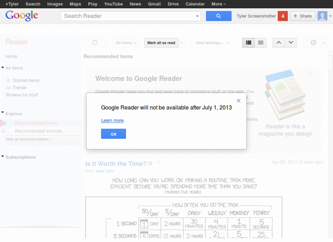Click the image icon beside article title
Screen dimensions: 333x242
coord(150,164)
